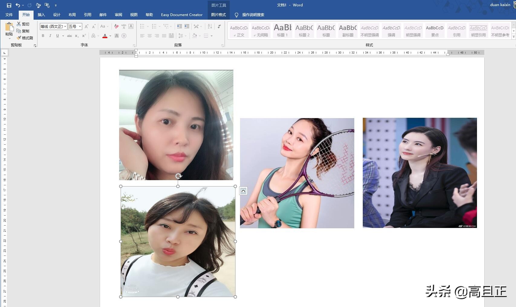Switch to the 插入 ribbon tab
Image resolution: width=516 pixels, height=307 pixels.
tap(41, 15)
